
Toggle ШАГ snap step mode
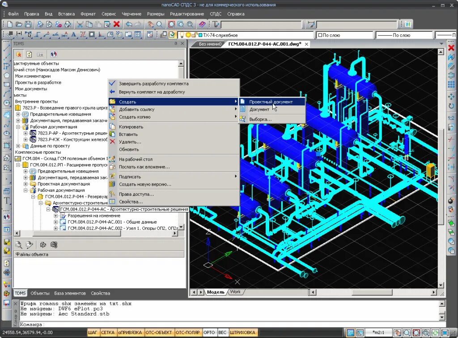(x=93, y=333)
